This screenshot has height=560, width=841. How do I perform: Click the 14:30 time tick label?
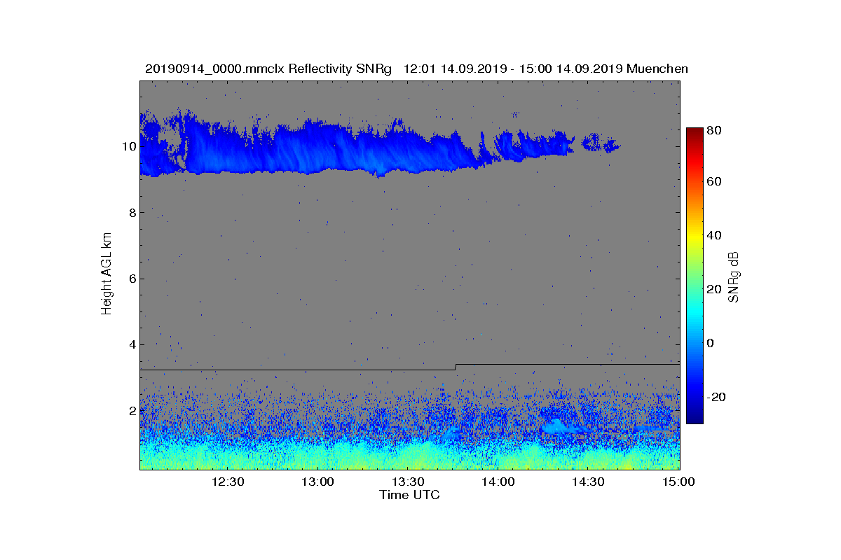[589, 482]
